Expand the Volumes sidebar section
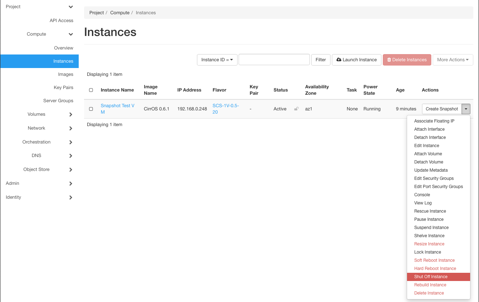 click(71, 114)
